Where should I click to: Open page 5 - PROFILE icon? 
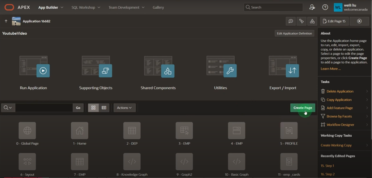point(289,131)
